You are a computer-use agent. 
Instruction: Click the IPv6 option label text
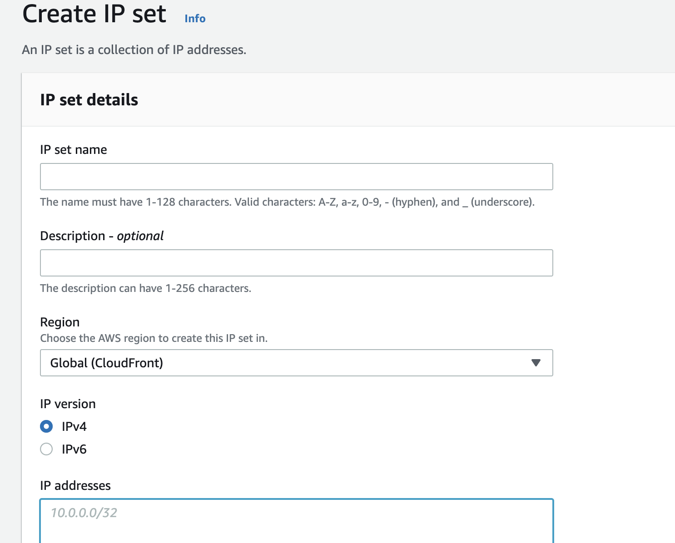coord(74,449)
